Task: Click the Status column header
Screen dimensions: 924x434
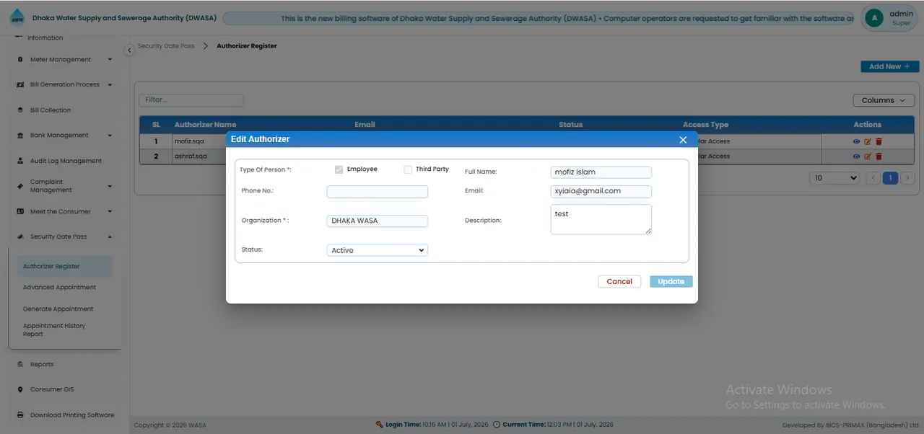Action: (570, 125)
